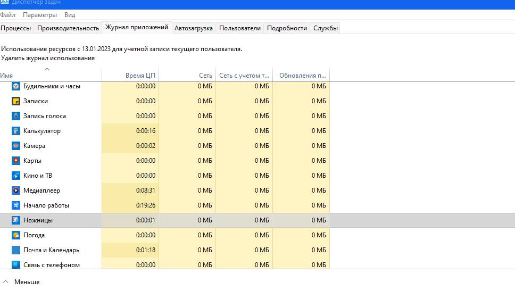Select the Журнал приложений tab
The image size is (515, 290).
point(137,28)
